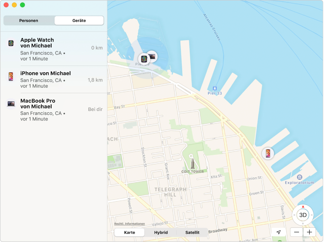Click the MacBook Pro icon in the device list
Viewport: 324px width, 242px height.
point(11,104)
